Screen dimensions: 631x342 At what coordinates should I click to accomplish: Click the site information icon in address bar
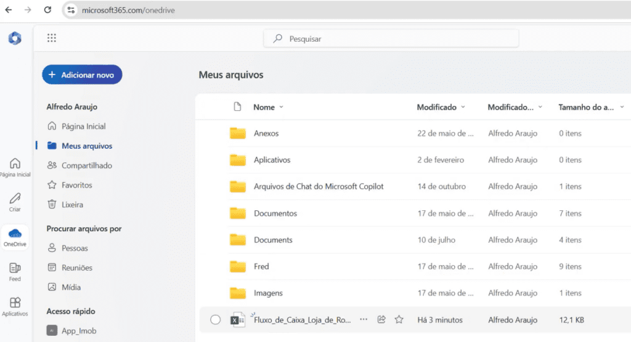click(71, 10)
